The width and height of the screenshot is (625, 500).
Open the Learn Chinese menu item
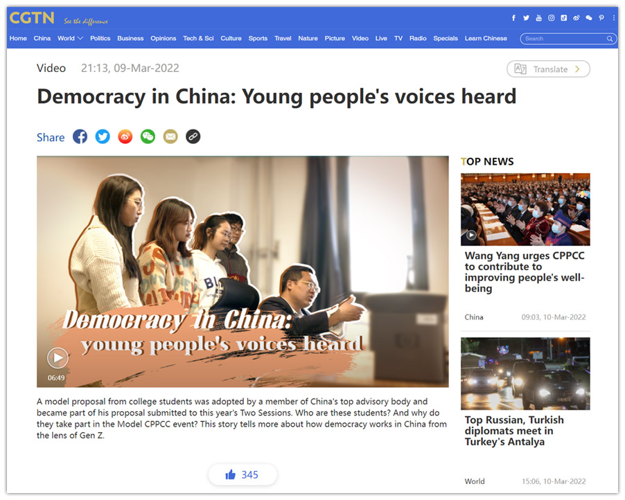(x=486, y=38)
